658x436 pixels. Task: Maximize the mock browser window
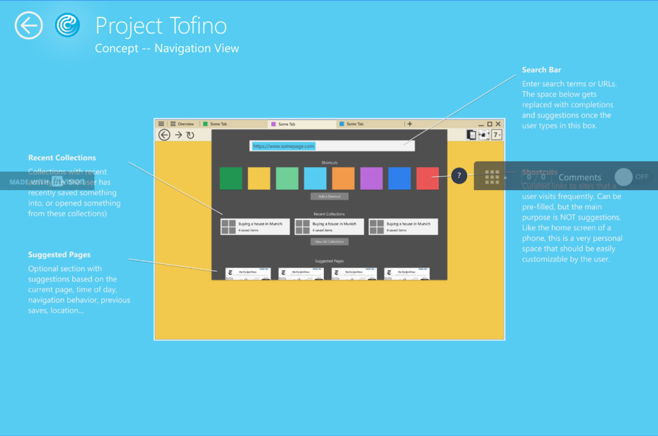pos(489,124)
